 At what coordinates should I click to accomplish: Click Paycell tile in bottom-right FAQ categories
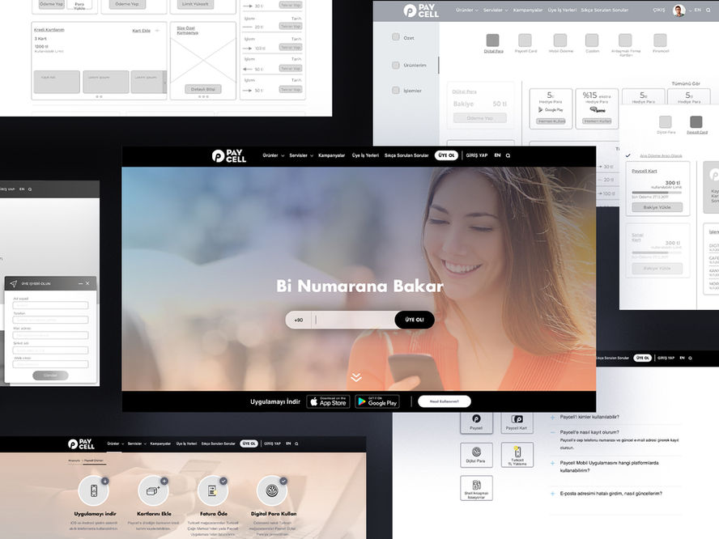(476, 422)
